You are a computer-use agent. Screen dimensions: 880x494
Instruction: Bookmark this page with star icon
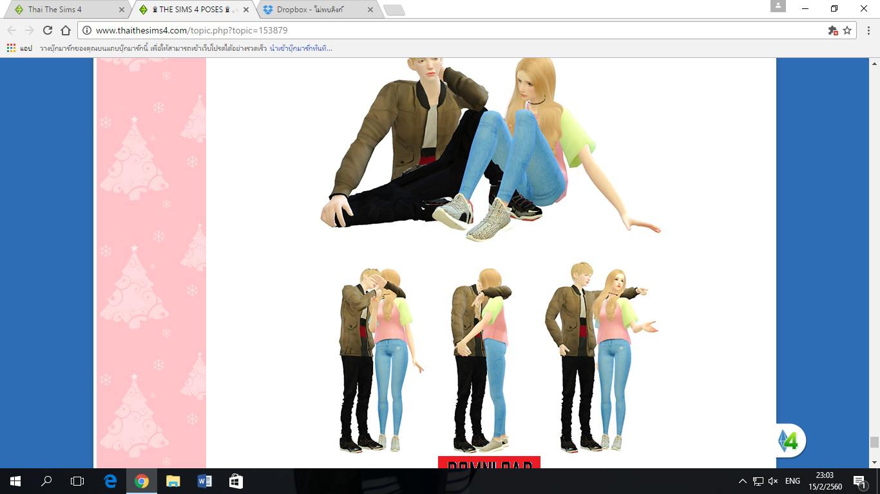[847, 30]
